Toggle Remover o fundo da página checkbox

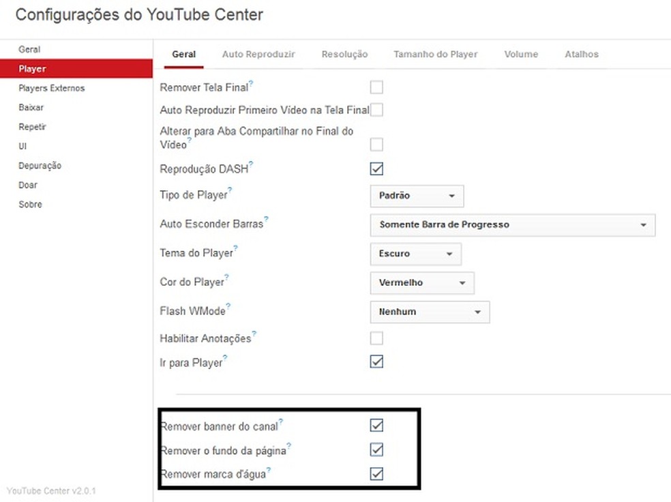[x=376, y=449]
